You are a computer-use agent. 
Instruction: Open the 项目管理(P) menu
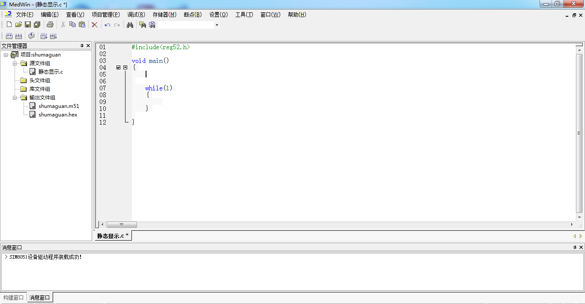106,15
